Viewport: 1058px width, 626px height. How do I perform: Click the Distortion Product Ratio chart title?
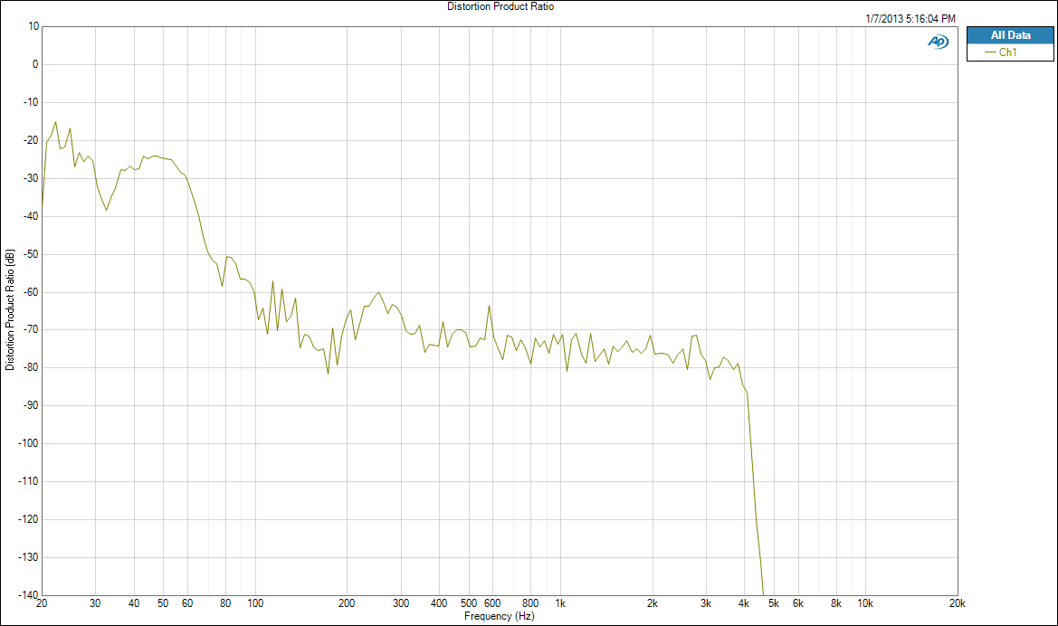500,6
